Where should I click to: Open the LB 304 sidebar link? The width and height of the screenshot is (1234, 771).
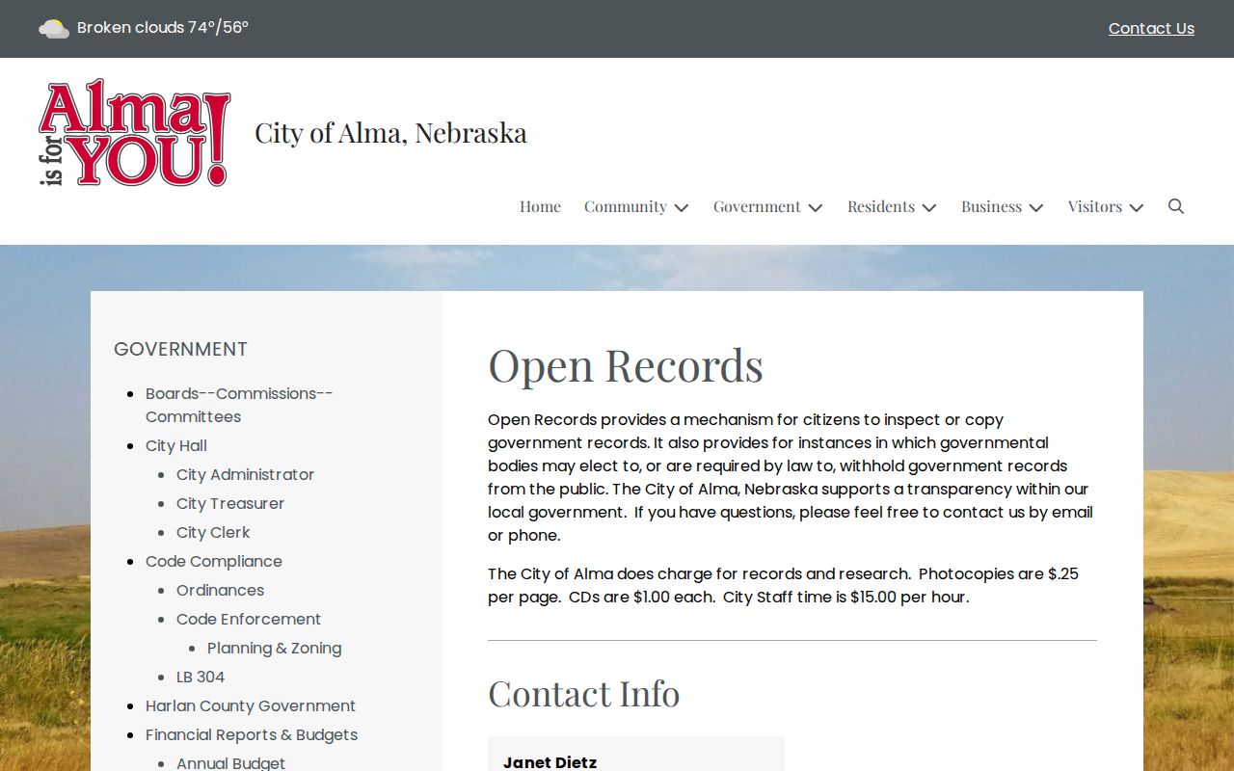201,677
